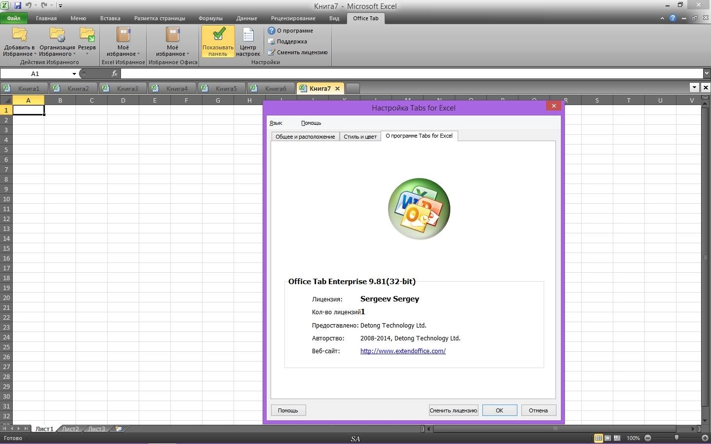Open Центр настроек
This screenshot has height=444, width=711.
coord(248,42)
